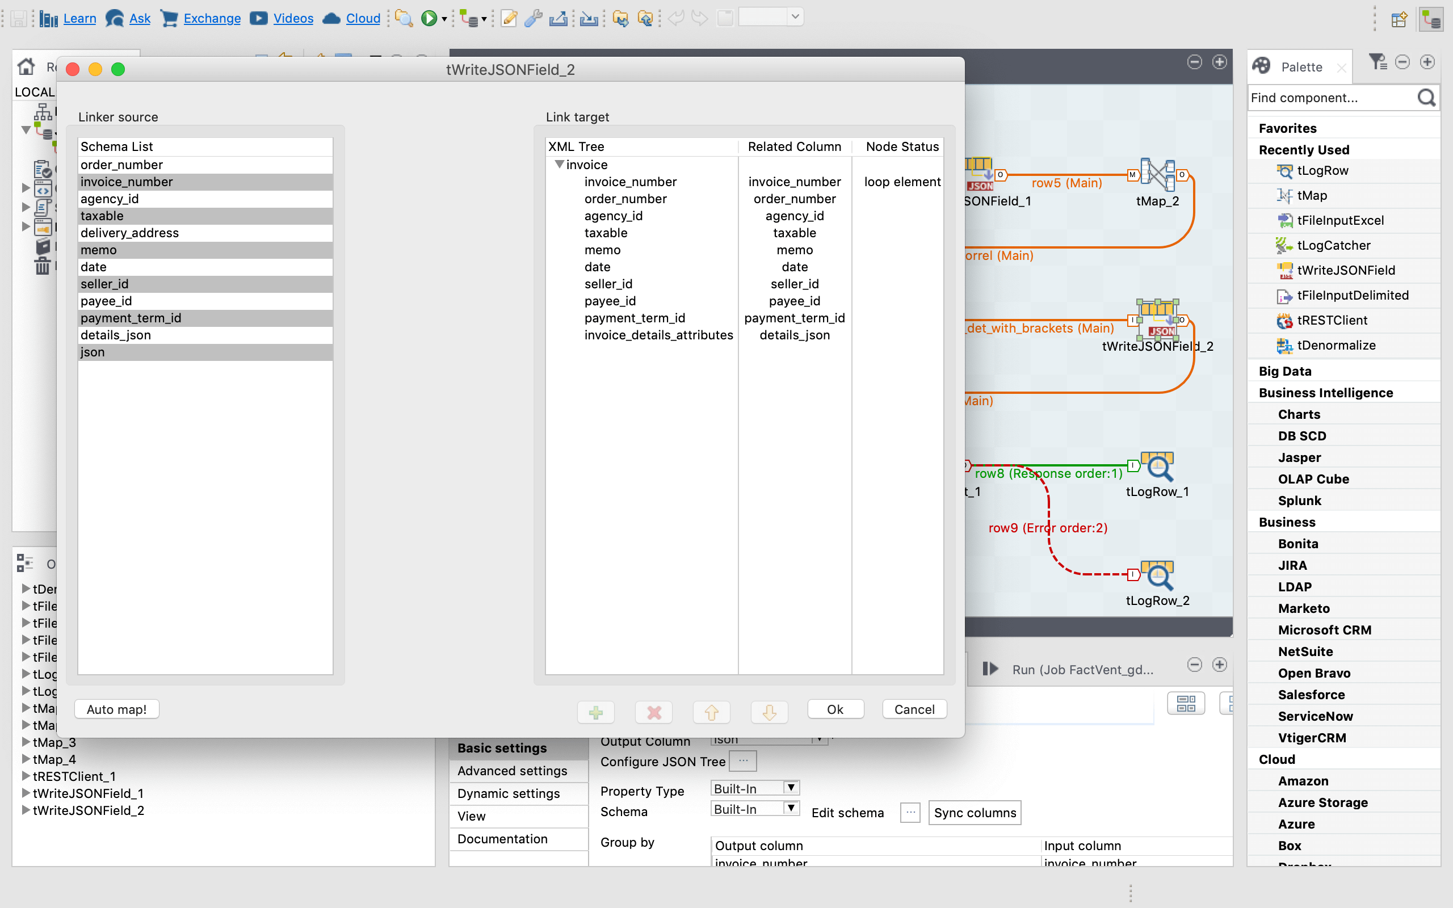Image resolution: width=1453 pixels, height=908 pixels.
Task: Select tDenormalize in the Palette
Action: 1336,345
